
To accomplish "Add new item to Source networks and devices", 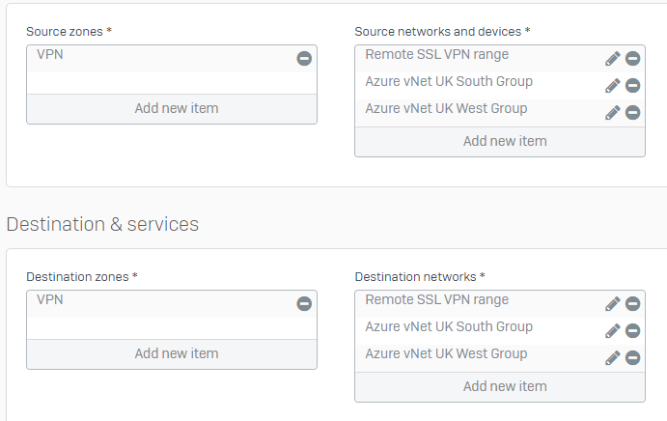I will [500, 141].
